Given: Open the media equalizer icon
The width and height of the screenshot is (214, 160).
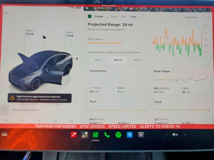Looking at the screenshot, I should click(55, 121).
